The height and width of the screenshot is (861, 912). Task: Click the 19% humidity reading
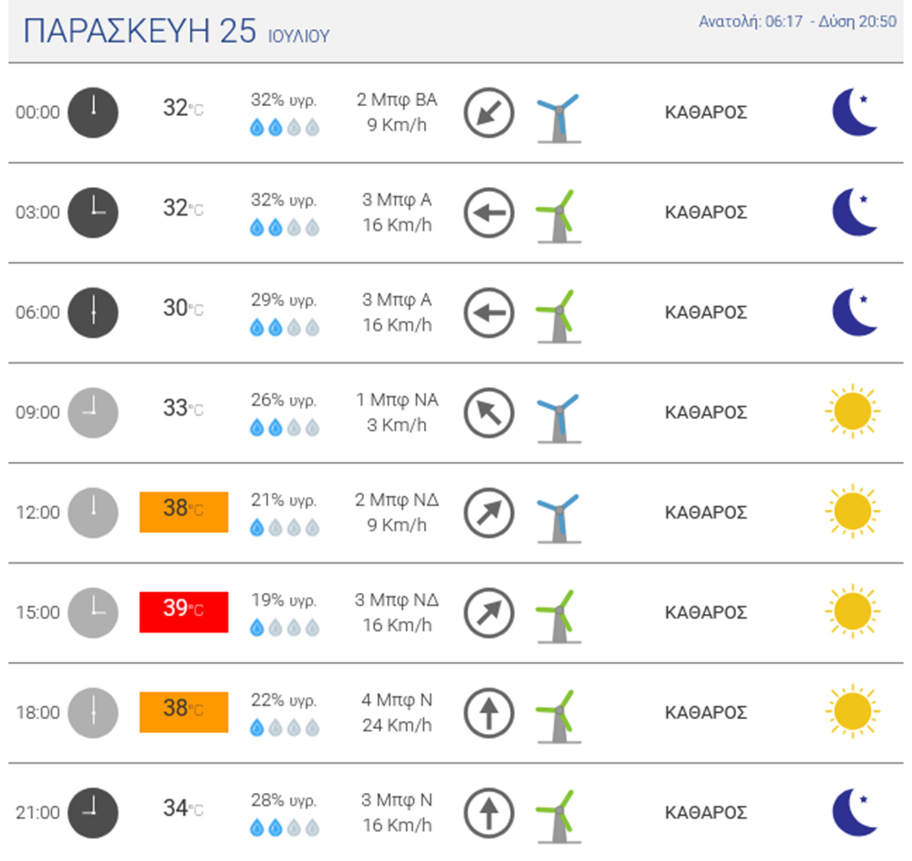pos(283,600)
